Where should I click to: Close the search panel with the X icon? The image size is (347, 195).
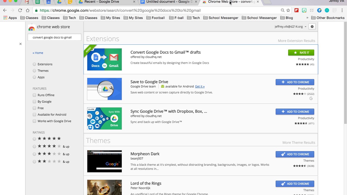pos(20,44)
